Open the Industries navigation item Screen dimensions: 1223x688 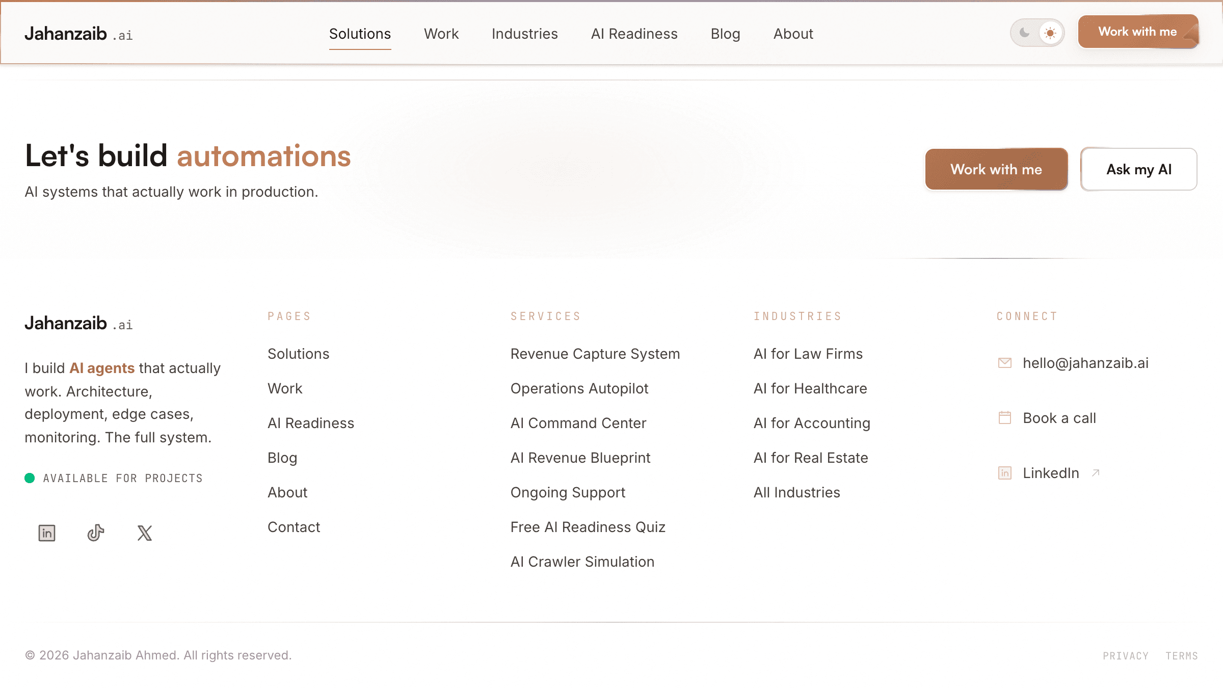(524, 34)
